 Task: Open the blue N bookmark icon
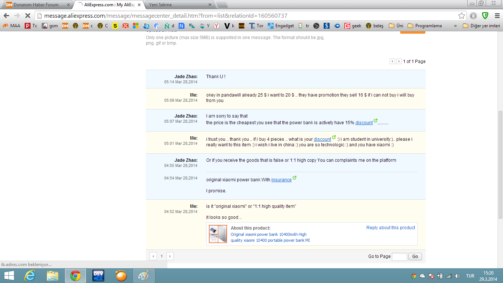181,26
